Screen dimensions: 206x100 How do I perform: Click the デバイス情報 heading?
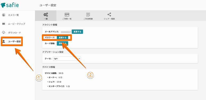49,67
